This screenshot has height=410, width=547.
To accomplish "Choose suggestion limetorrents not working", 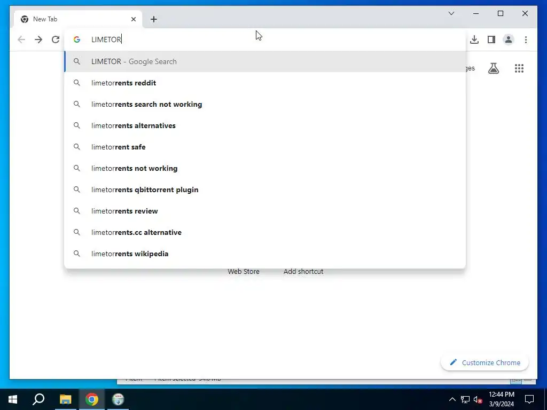I will [x=265, y=168].
